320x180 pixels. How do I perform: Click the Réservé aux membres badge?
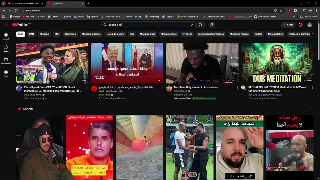pos(204,98)
